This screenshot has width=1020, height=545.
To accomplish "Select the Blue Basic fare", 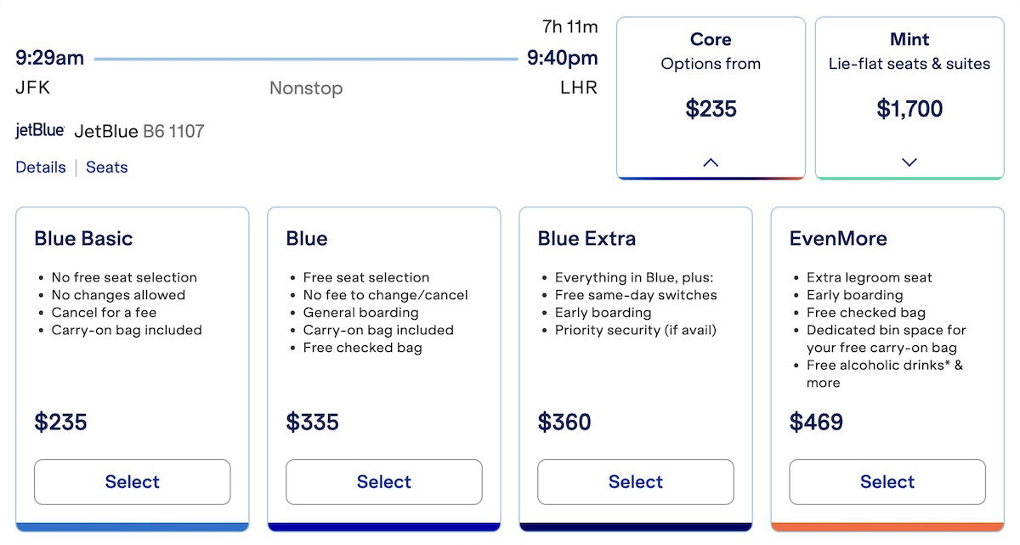I will pyautogui.click(x=132, y=482).
